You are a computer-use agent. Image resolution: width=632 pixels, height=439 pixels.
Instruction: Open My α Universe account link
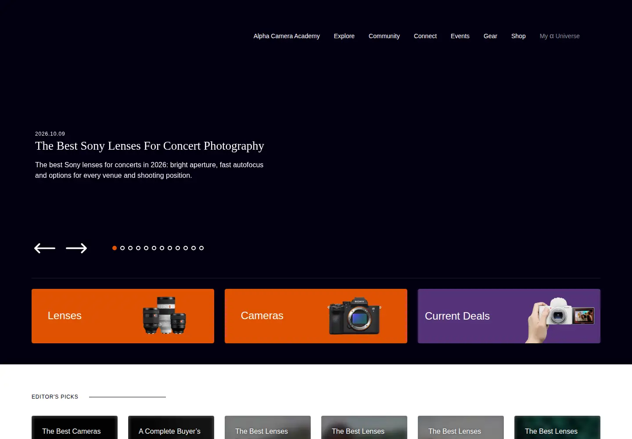[560, 36]
